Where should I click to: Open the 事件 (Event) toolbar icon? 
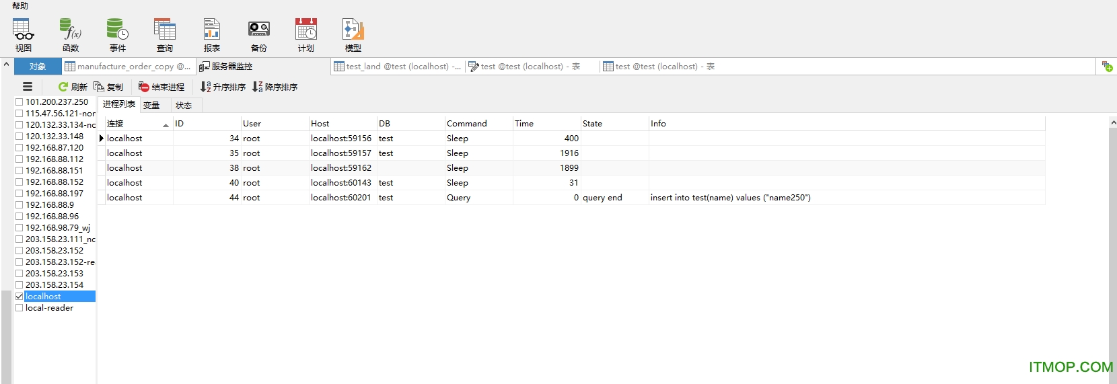pyautogui.click(x=118, y=35)
